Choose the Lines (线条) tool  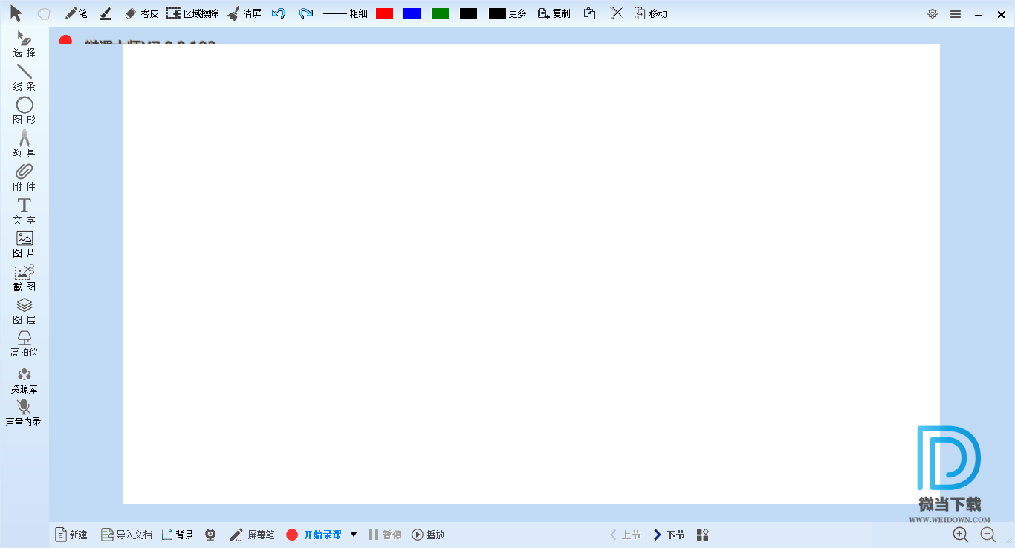coord(24,77)
